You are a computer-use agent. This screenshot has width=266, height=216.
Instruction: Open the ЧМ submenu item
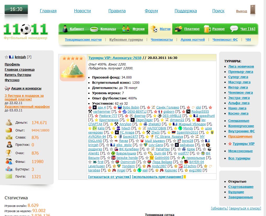(248, 40)
